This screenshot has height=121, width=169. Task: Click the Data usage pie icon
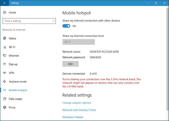pyautogui.click(x=5, y=99)
